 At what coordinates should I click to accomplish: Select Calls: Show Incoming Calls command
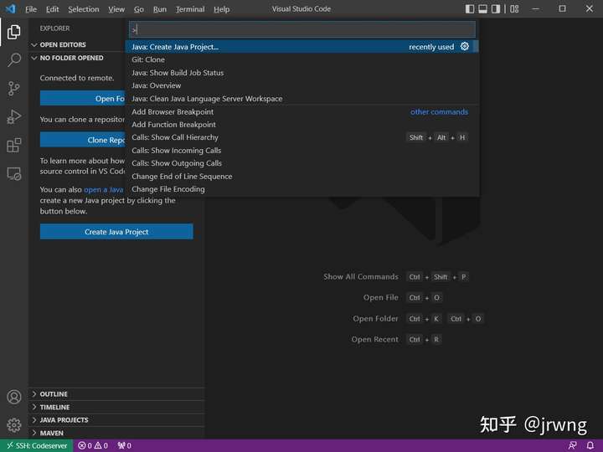(301, 151)
